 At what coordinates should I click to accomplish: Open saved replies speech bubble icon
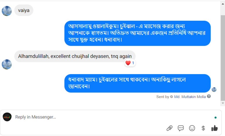(x=181, y=128)
